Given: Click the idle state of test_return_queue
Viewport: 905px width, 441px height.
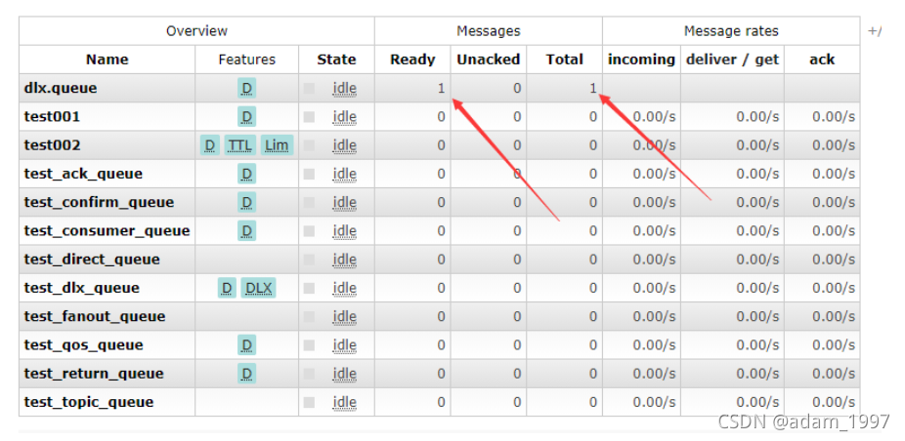Looking at the screenshot, I should pyautogui.click(x=345, y=374).
